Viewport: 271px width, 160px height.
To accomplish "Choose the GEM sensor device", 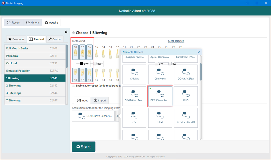I will tap(160, 118).
